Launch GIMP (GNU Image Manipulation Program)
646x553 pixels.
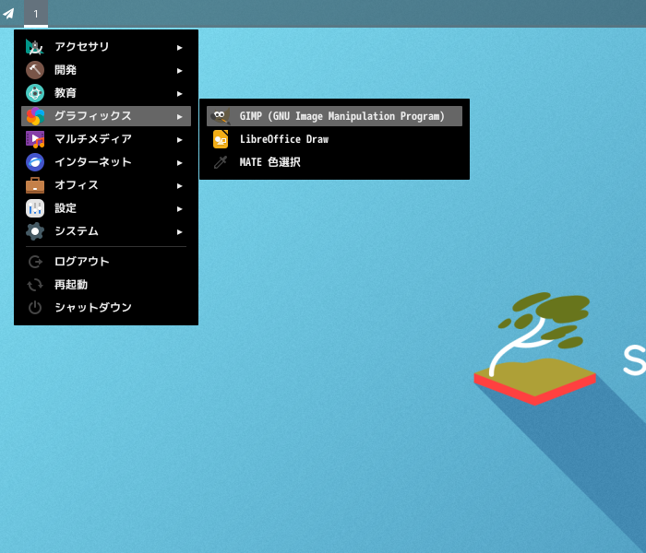(334, 116)
